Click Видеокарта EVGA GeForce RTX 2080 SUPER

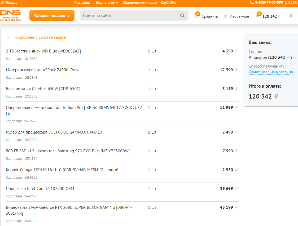(69, 210)
